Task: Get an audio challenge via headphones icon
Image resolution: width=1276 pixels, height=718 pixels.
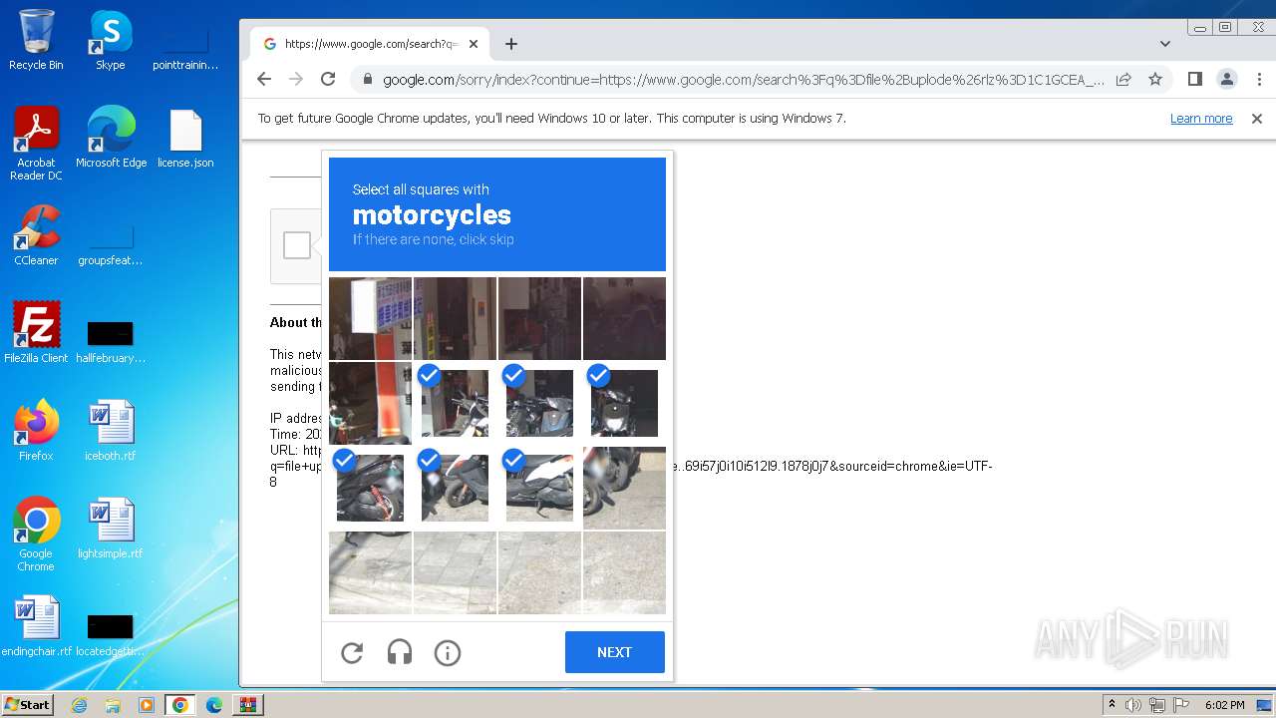Action: pos(400,653)
